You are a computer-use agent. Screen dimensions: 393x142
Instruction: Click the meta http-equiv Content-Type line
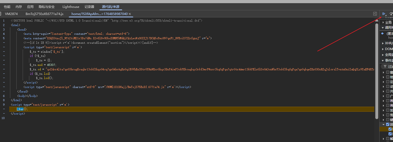(76, 34)
